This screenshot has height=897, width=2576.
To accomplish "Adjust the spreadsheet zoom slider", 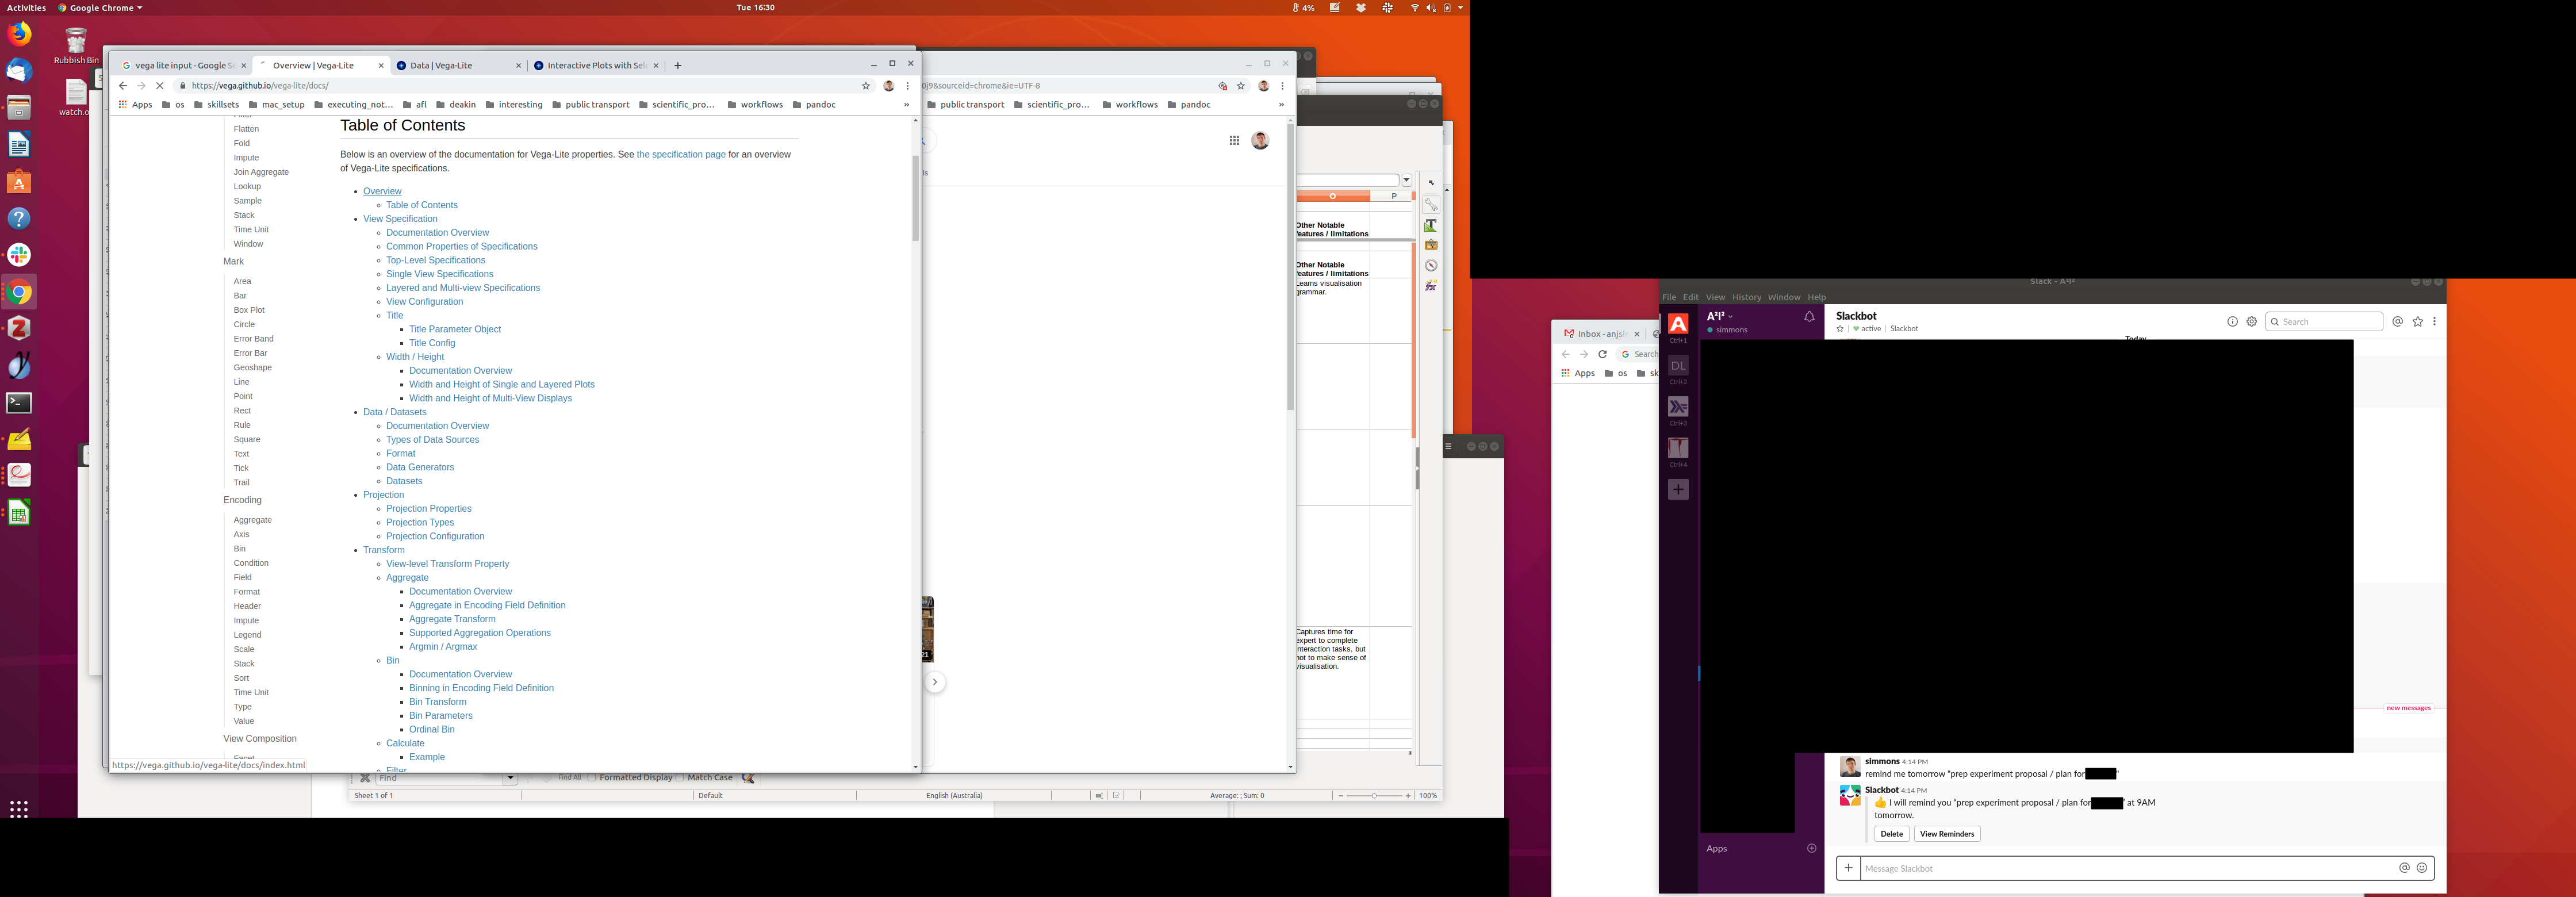I will [1373, 796].
